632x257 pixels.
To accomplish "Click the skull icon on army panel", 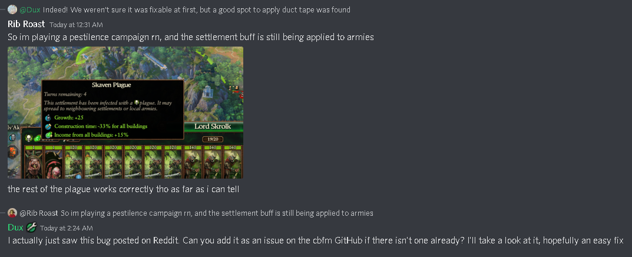I will (29, 139).
